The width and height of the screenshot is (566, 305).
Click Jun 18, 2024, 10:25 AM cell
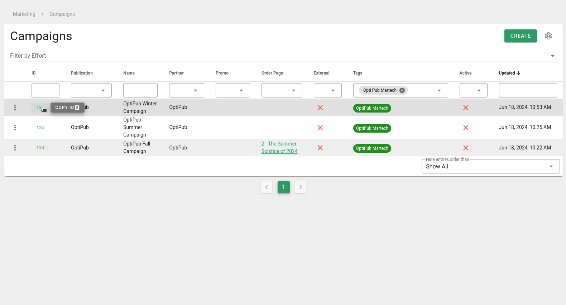pyautogui.click(x=525, y=127)
